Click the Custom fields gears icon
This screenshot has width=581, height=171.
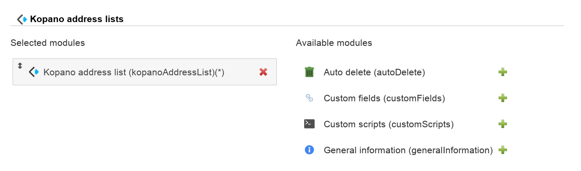coord(309,98)
